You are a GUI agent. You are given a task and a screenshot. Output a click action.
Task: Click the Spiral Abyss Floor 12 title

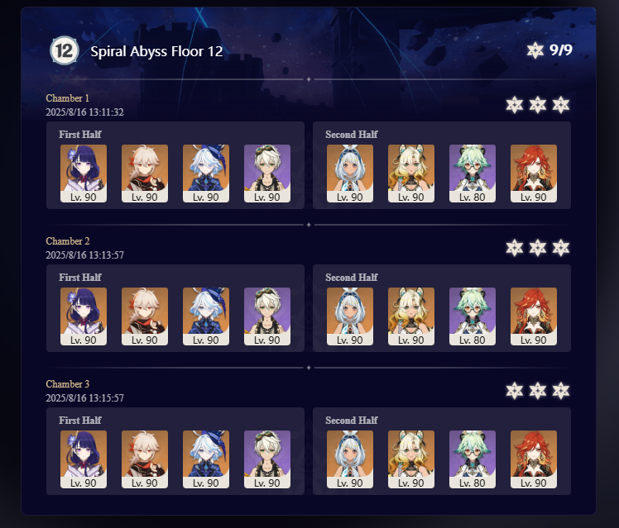[156, 51]
